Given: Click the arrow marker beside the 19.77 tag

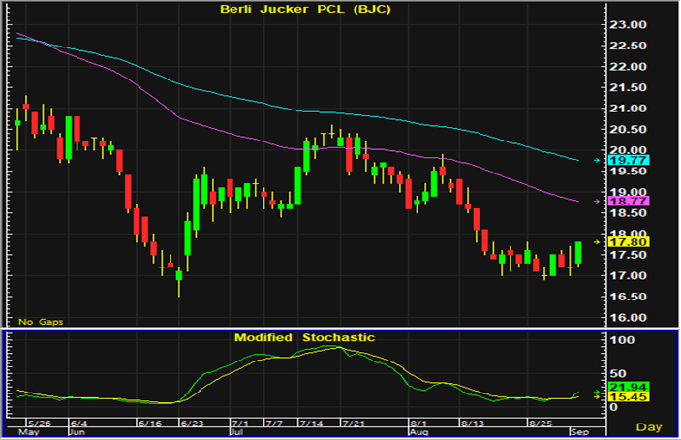Looking at the screenshot, I should tap(595, 159).
